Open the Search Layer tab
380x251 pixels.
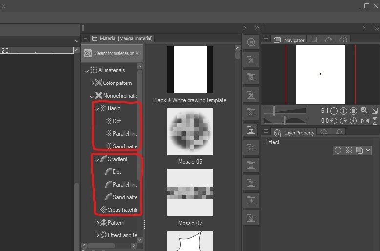coord(339,132)
